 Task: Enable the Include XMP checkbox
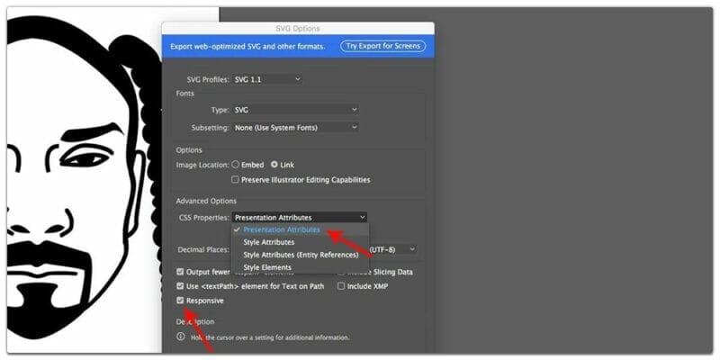pos(341,286)
